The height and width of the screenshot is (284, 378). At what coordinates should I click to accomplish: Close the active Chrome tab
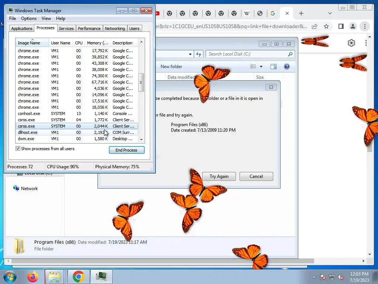pos(287,13)
